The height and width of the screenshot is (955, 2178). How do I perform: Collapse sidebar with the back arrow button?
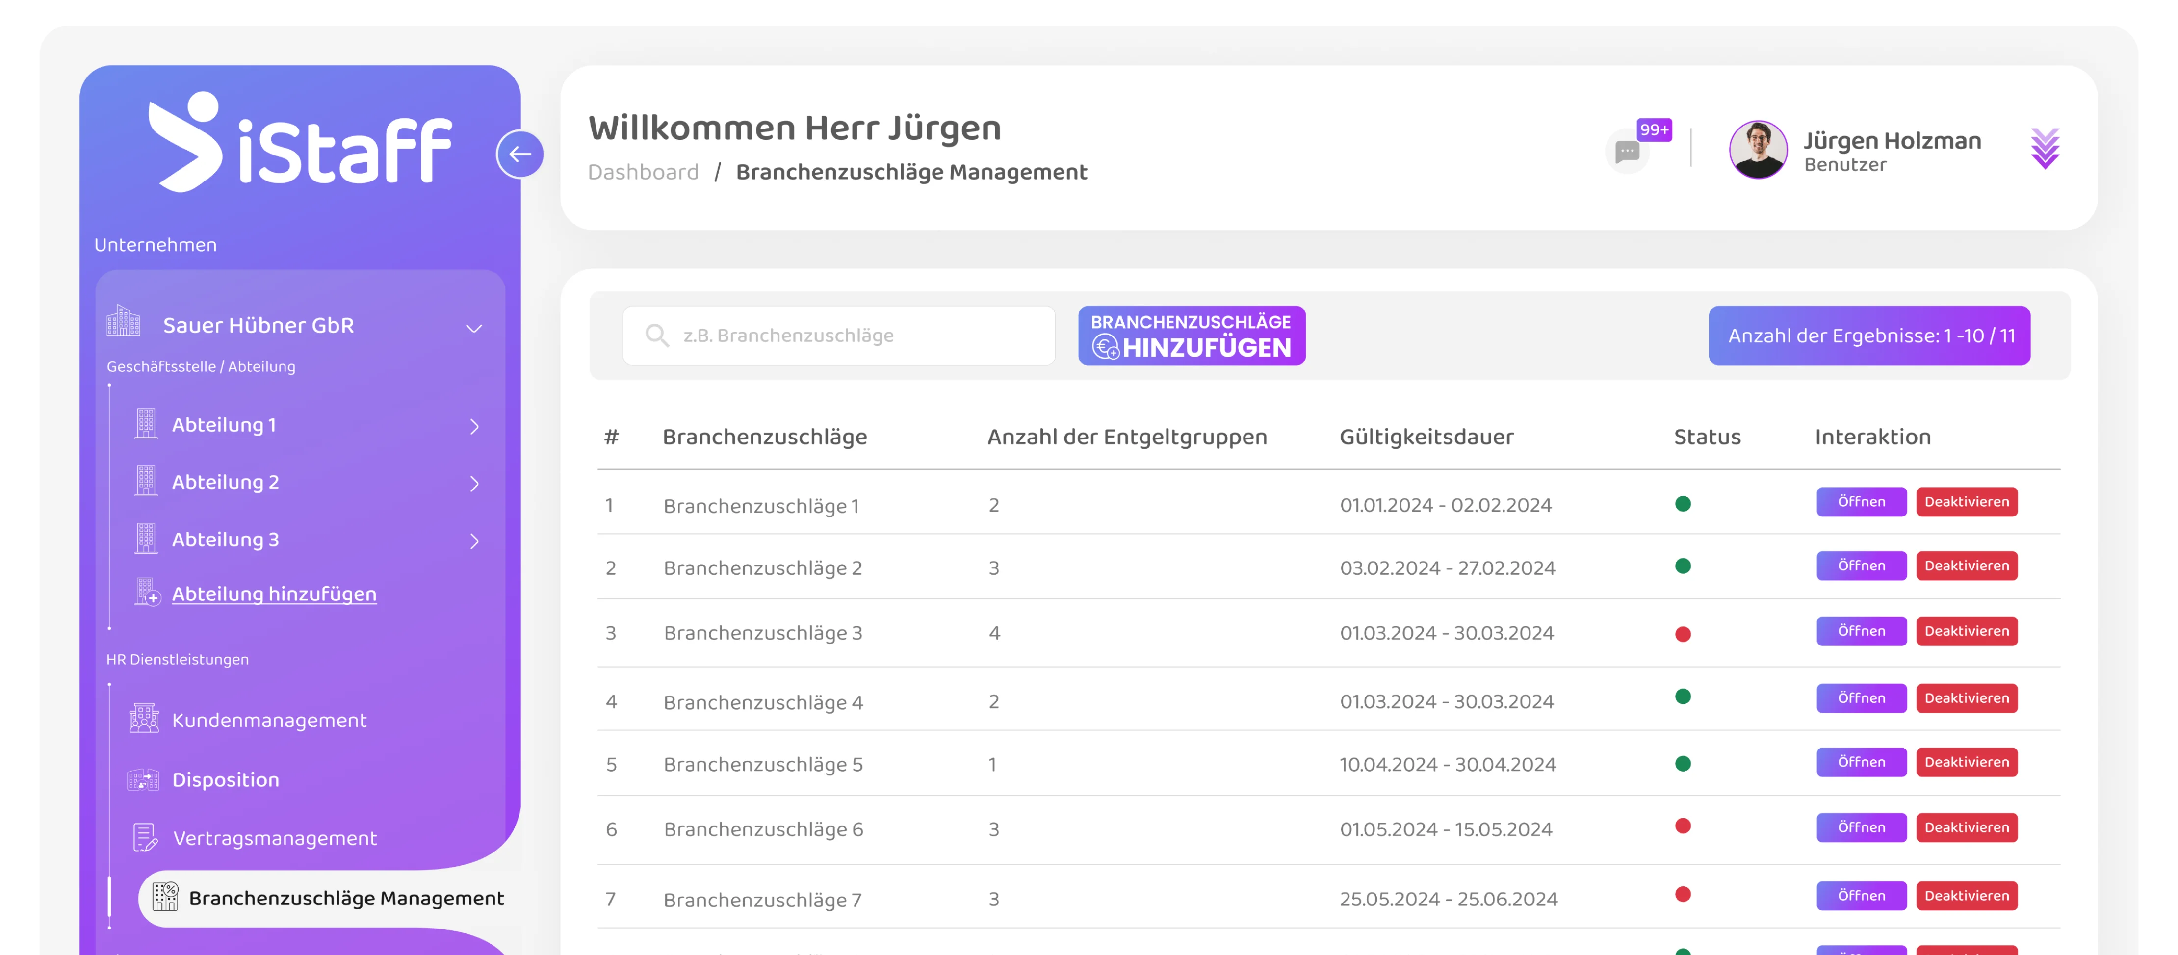[520, 154]
